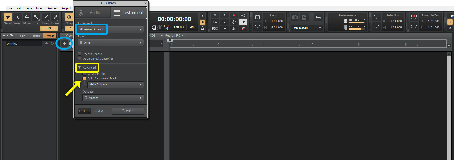
Task: Toggle global record arm red dot
Action: pyautogui.click(x=234, y=16)
